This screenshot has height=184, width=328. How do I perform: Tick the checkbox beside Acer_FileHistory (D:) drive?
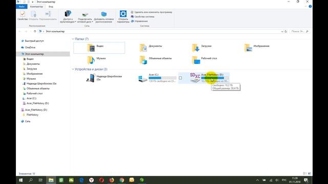click(x=180, y=78)
